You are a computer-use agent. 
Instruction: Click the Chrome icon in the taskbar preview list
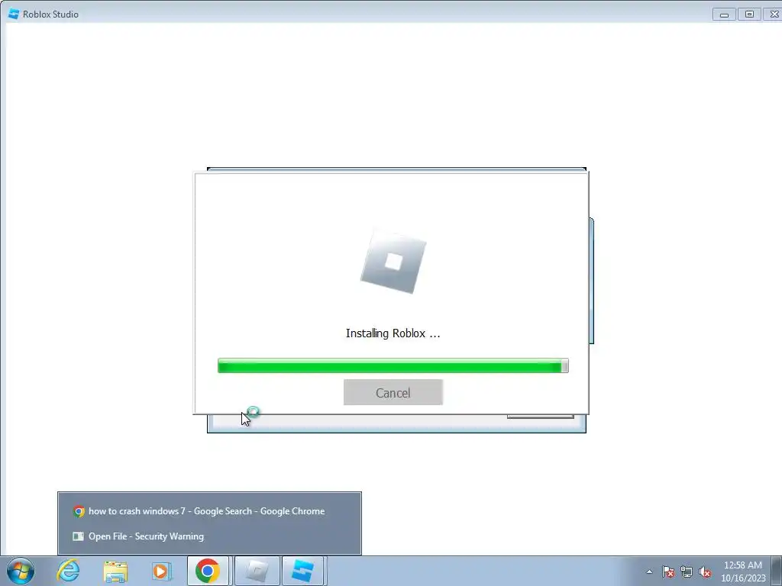79,511
